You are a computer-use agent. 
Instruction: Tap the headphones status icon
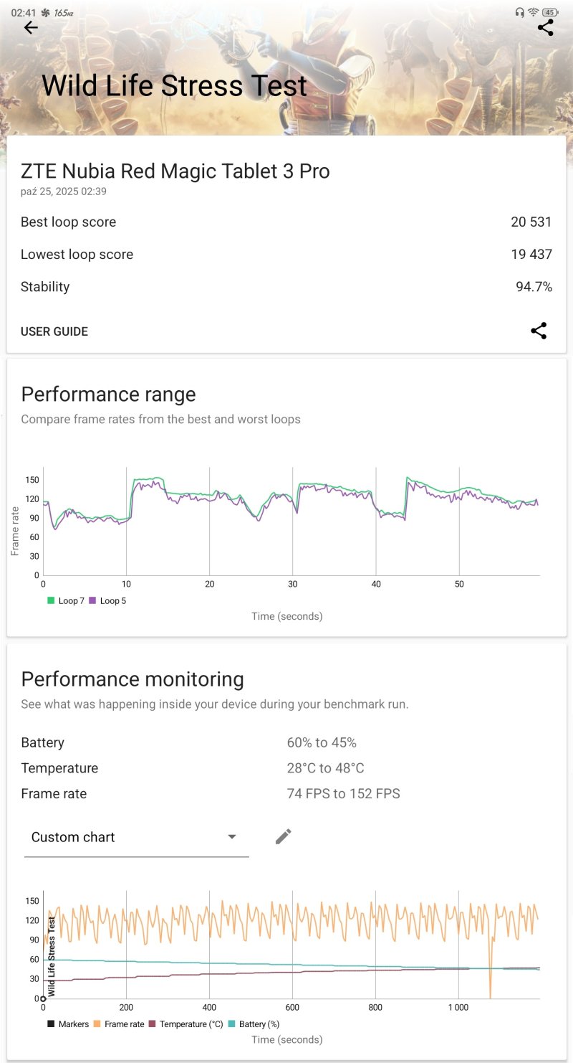coord(519,12)
